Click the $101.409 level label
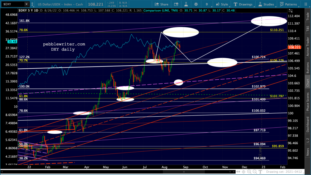Viewport: 311px width, 175px height. click(x=259, y=99)
